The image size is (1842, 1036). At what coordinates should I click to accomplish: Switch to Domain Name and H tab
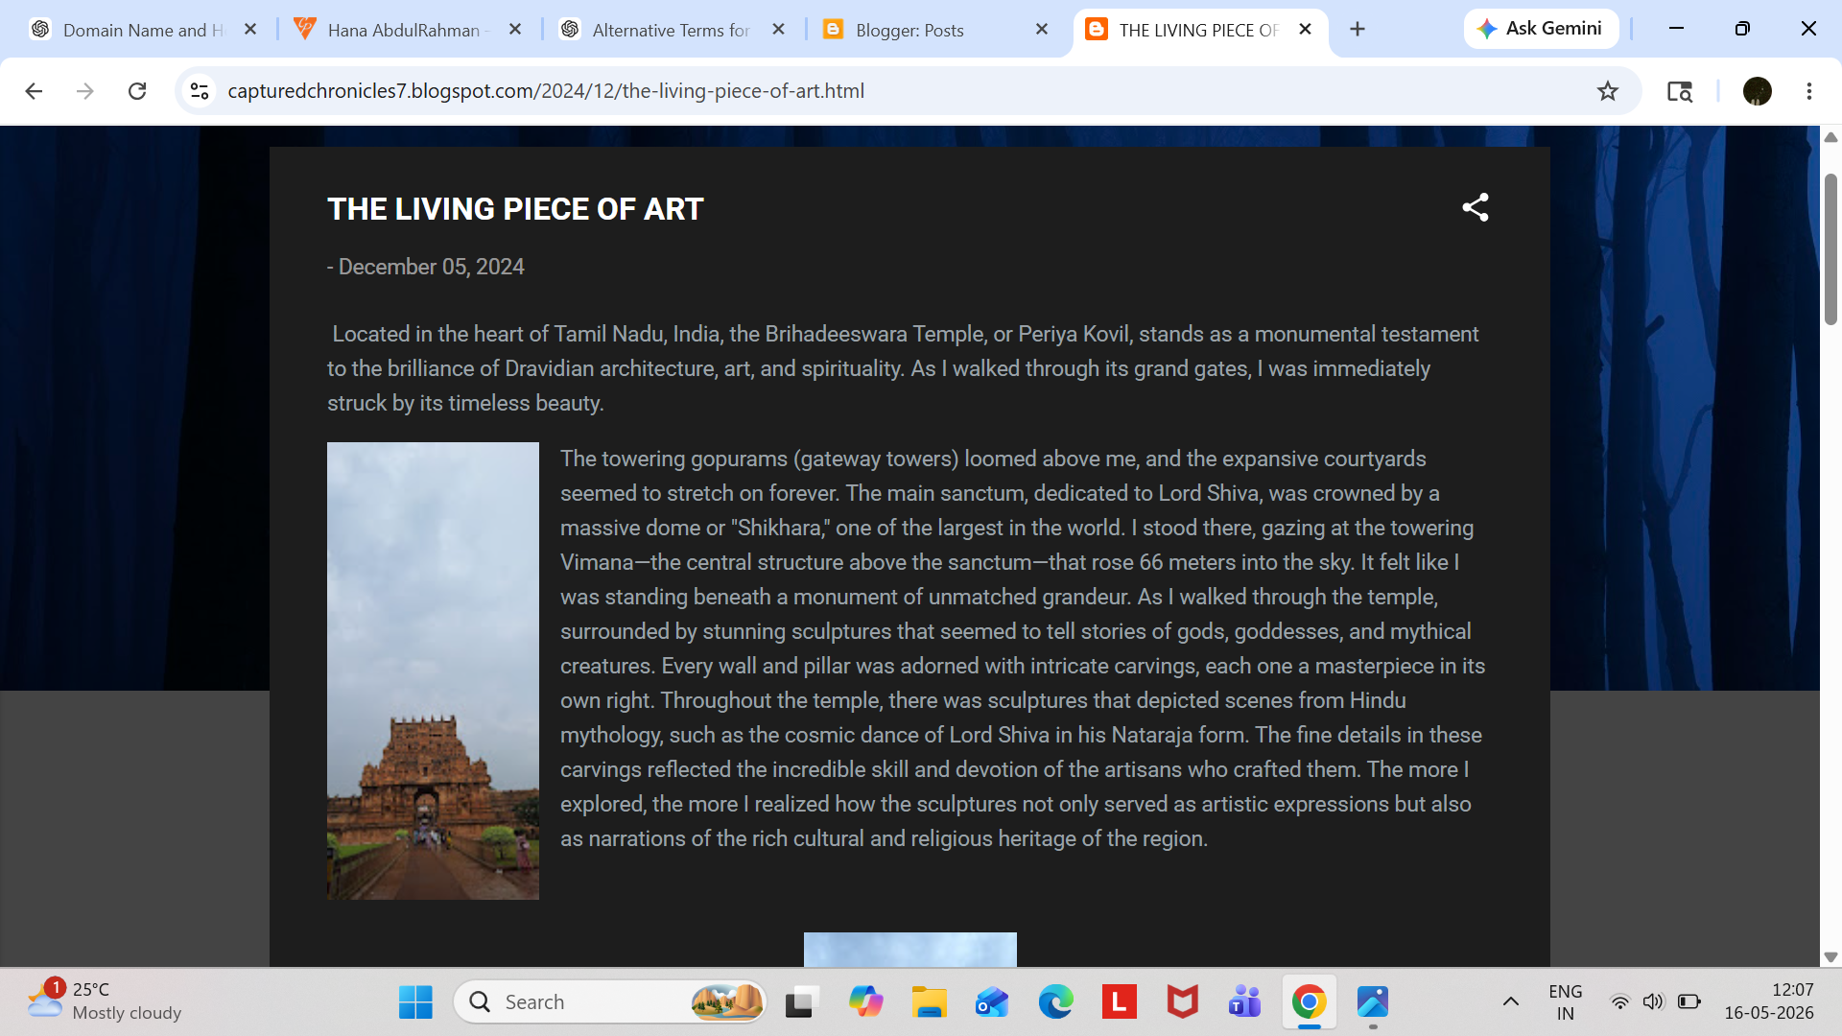[142, 30]
